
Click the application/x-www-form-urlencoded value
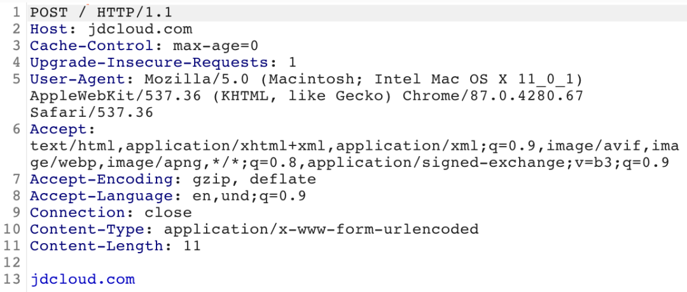coord(321,229)
